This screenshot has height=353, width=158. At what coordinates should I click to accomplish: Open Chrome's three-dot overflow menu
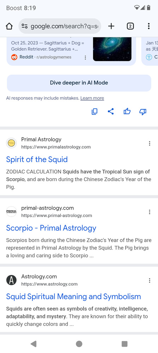point(148,26)
